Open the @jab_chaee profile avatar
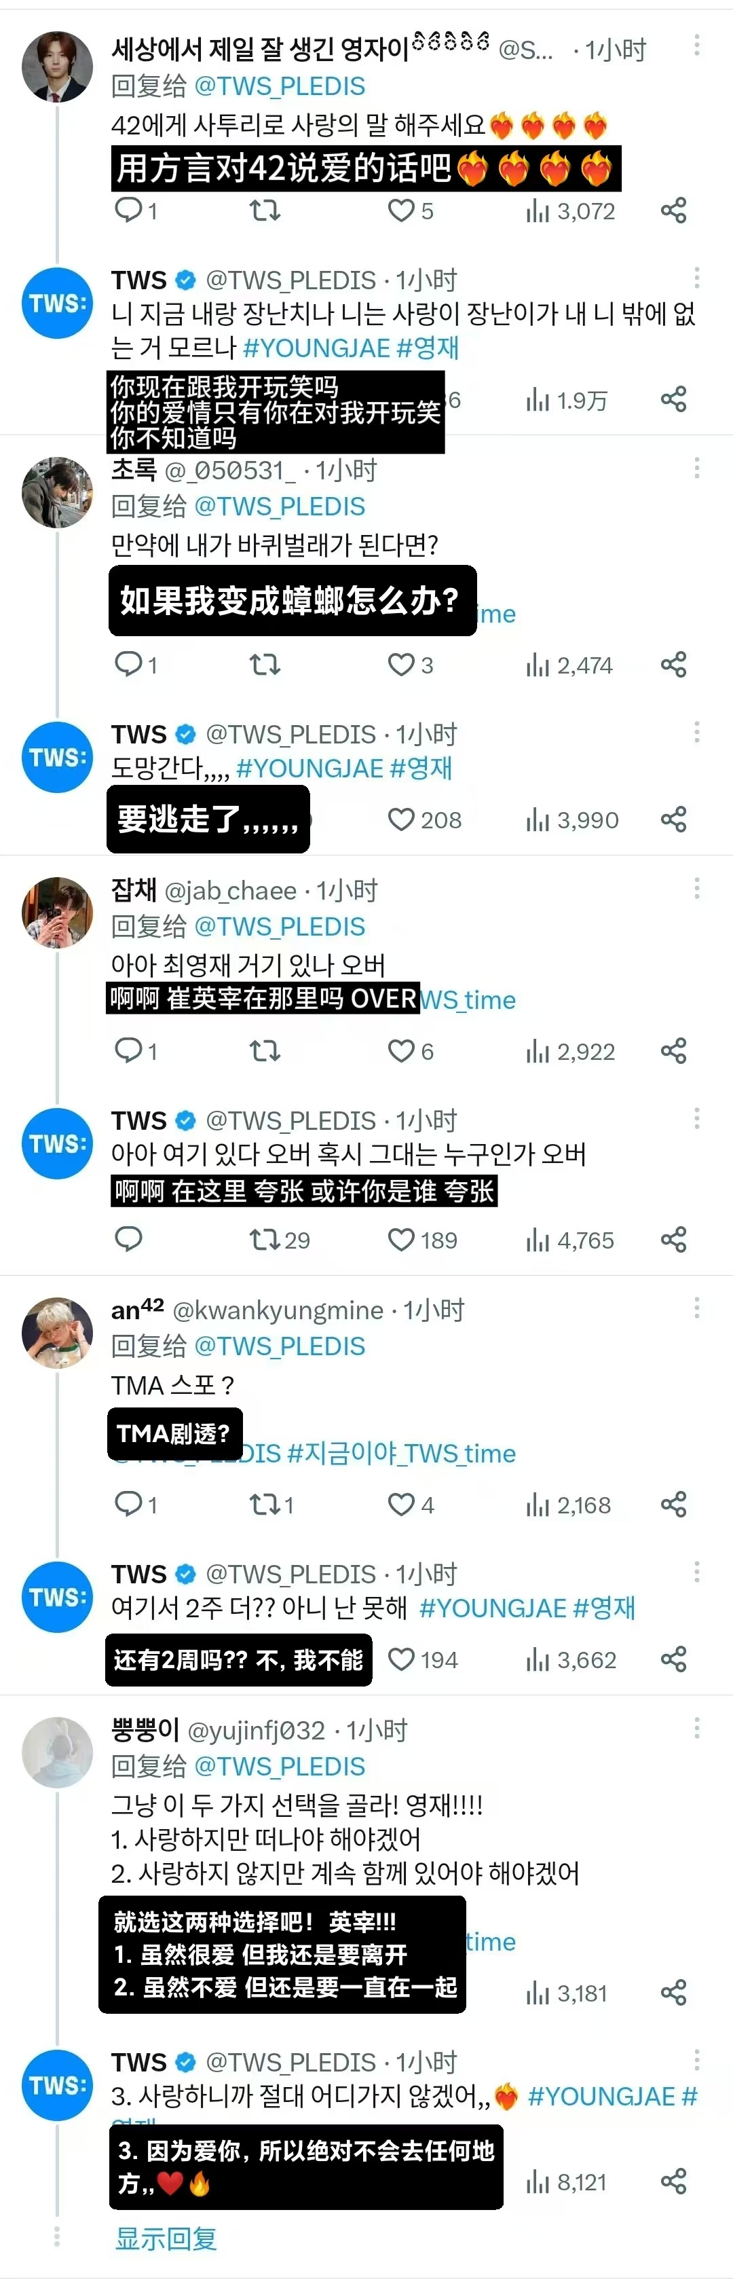The image size is (733, 2284). click(58, 913)
